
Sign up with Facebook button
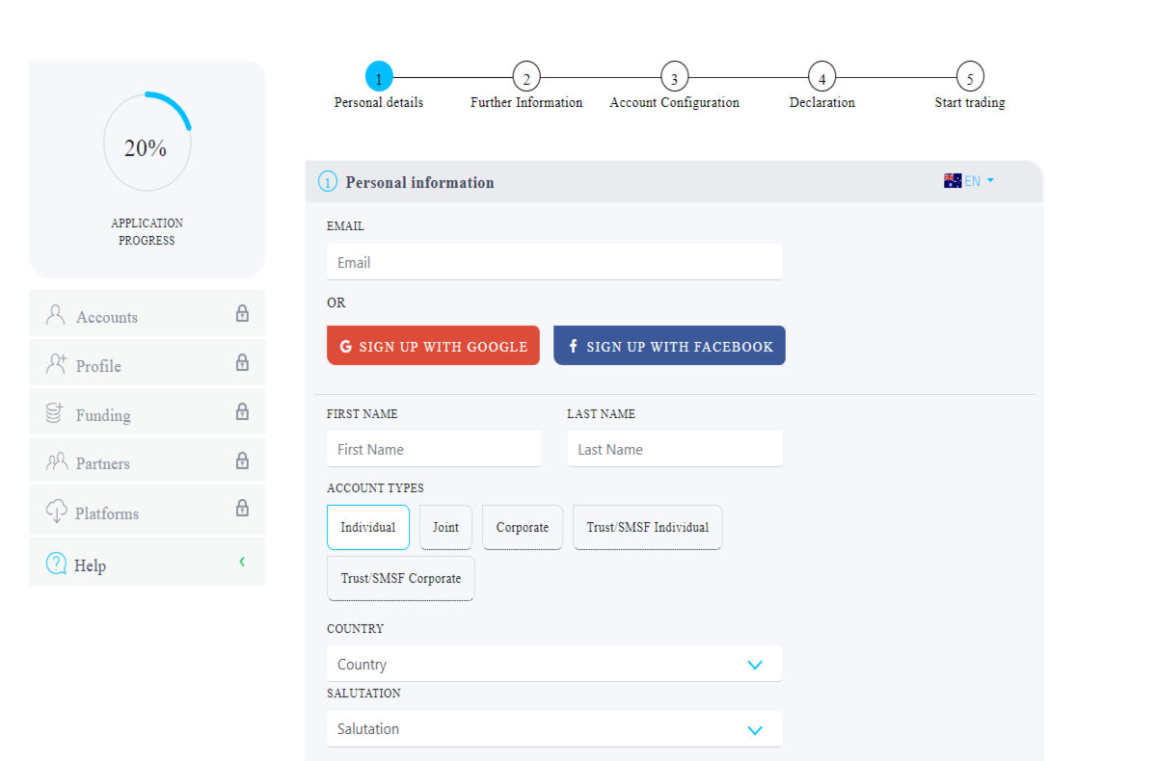(x=669, y=346)
